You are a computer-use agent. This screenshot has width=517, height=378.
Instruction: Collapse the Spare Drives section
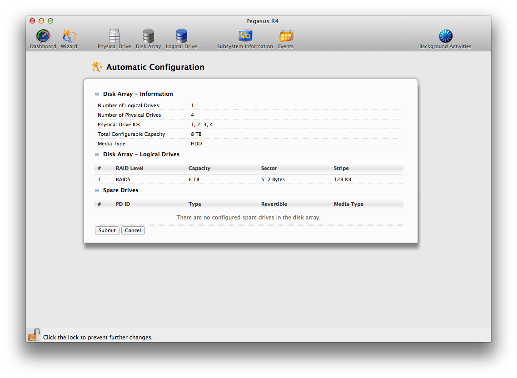click(x=97, y=191)
